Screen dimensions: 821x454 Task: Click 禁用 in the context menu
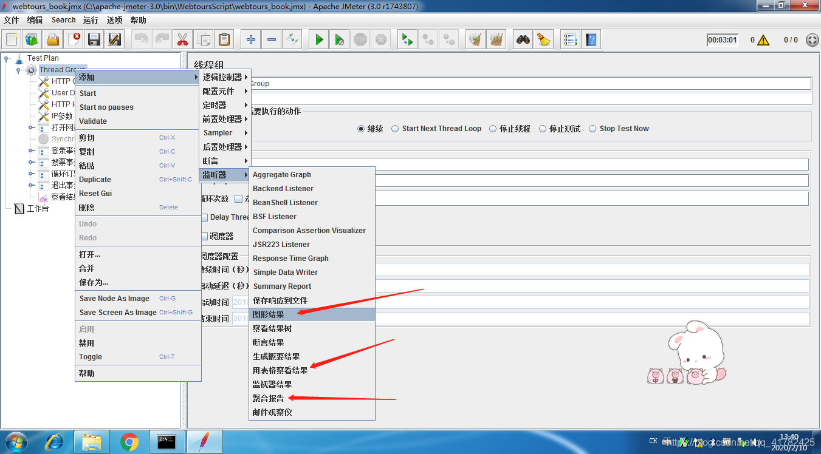138,343
